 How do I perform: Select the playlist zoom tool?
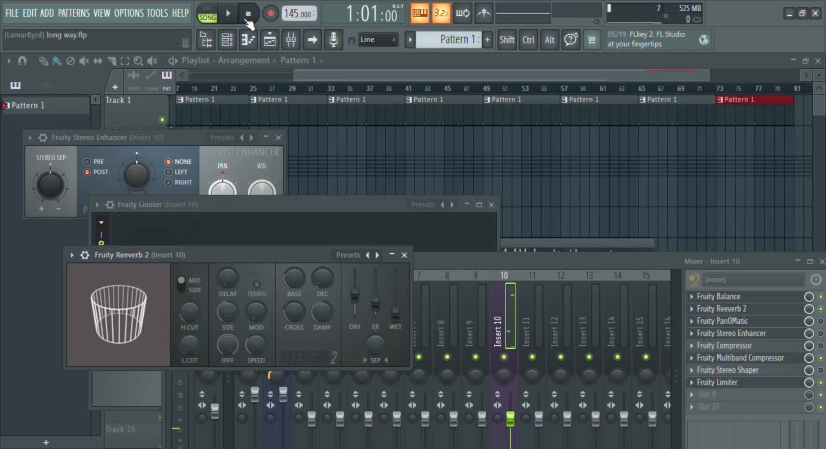139,61
